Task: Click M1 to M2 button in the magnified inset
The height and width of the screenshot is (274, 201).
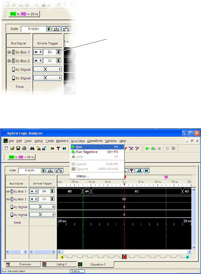Action: click(x=24, y=14)
